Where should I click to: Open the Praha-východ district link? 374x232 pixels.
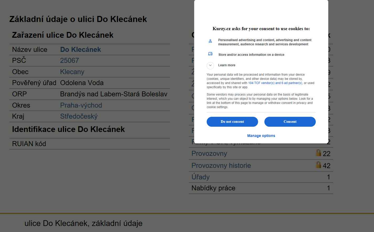(81, 105)
